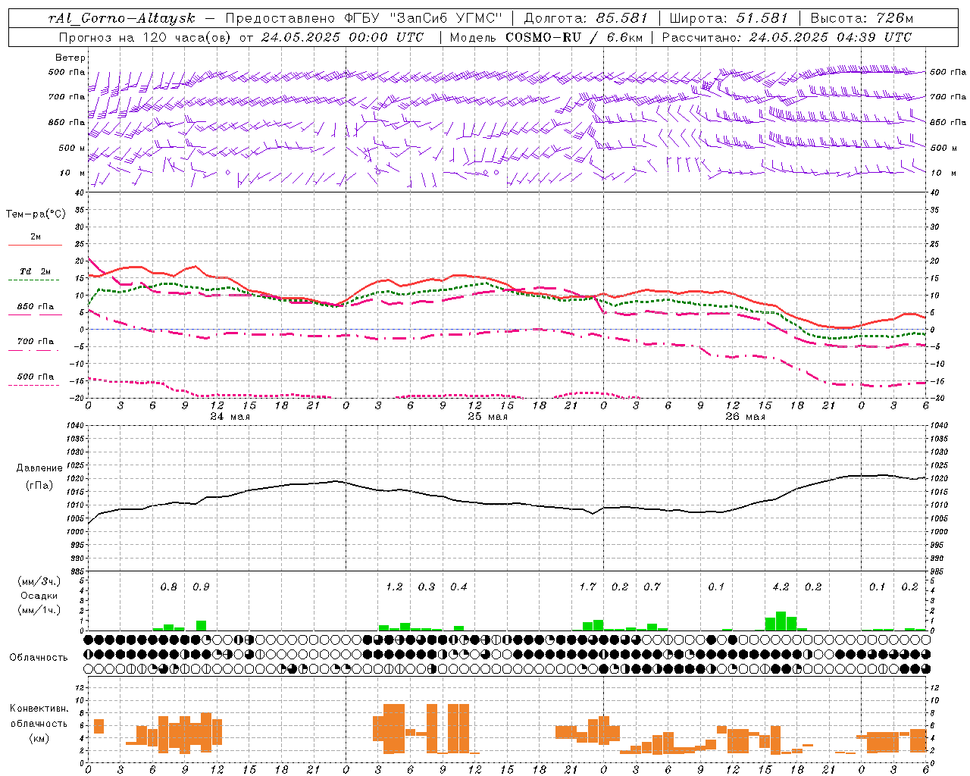This screenshot has height=776, width=970.
Task: Select the Модель COSMO-RU / 6.6км label
Action: pos(546,36)
